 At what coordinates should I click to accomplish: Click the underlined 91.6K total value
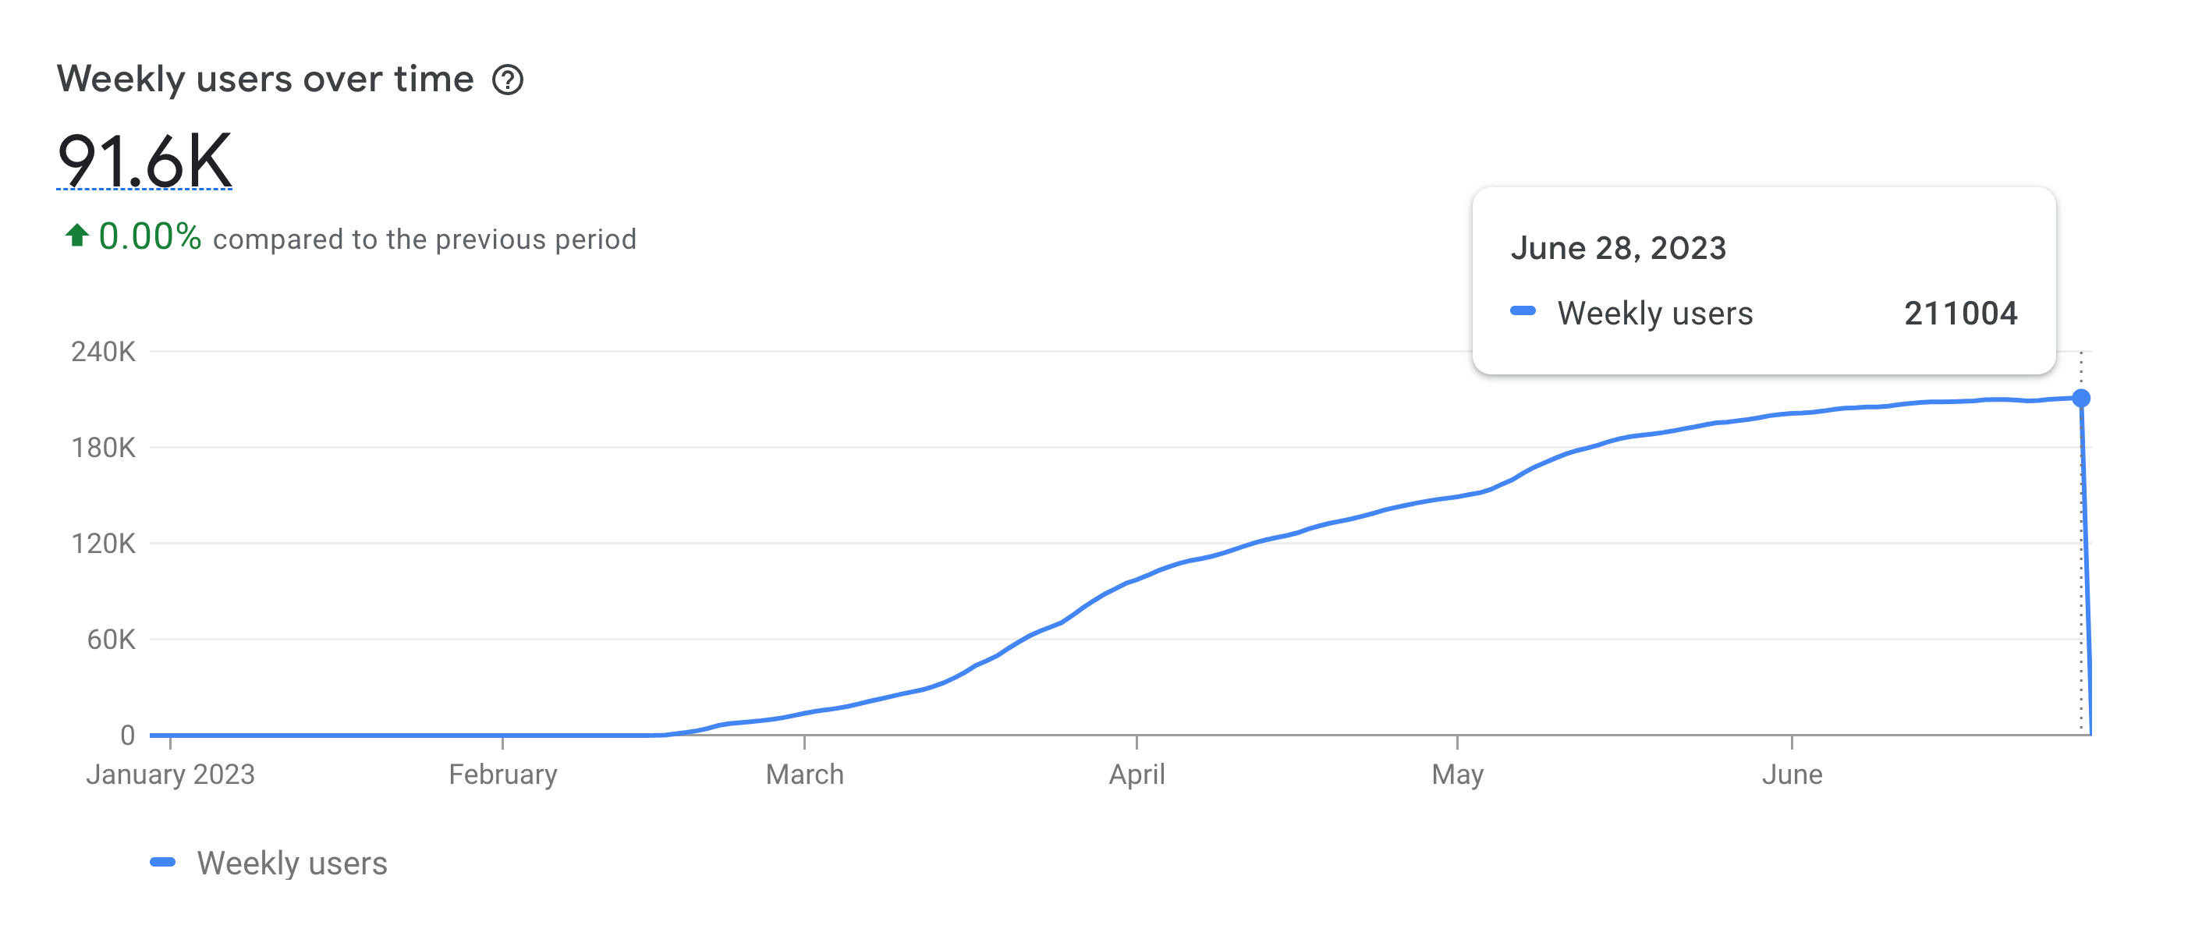[x=144, y=160]
